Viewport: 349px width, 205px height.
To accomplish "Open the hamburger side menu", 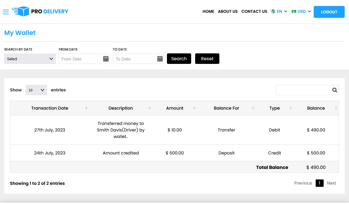I will 6,12.
